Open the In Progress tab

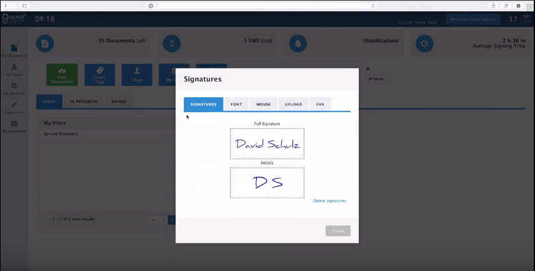click(84, 102)
